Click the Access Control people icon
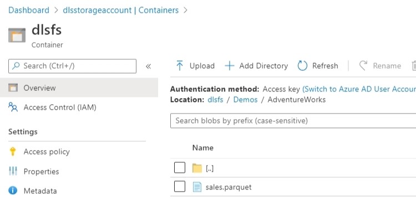This screenshot has width=416, height=211. click(x=13, y=107)
